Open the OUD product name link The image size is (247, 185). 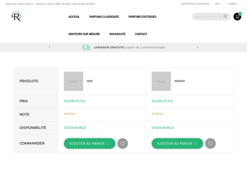pyautogui.click(x=90, y=81)
